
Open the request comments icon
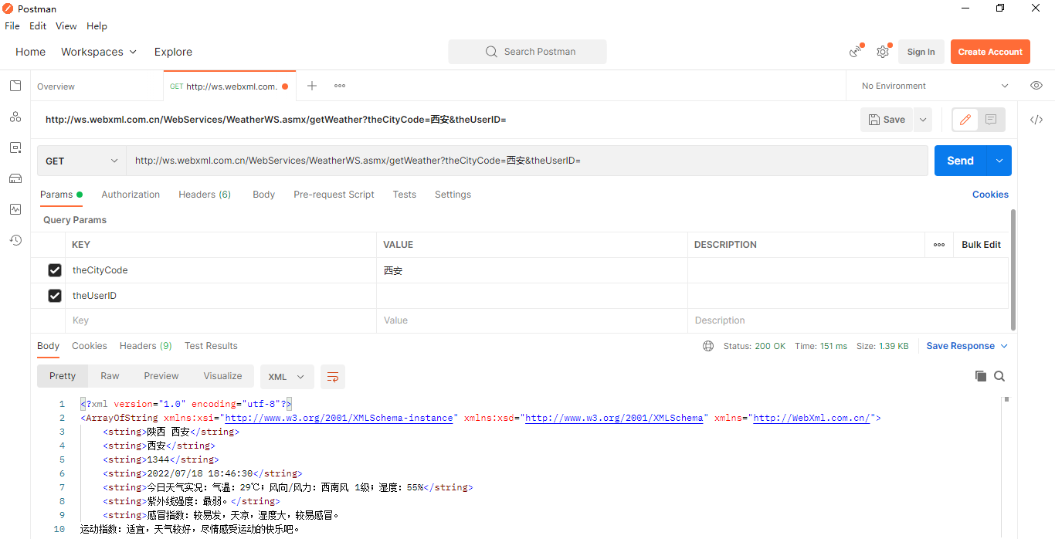(x=991, y=120)
